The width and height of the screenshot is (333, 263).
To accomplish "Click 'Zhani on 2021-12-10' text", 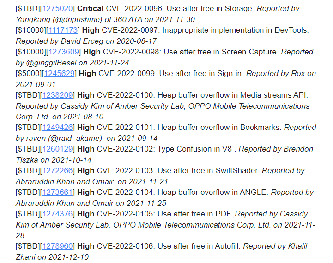I will coord(52,257).
